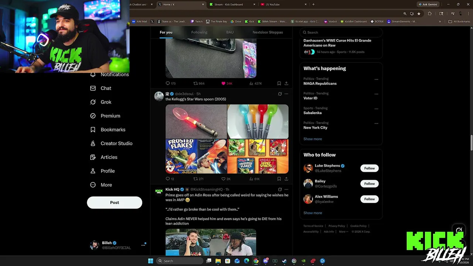Open the Profile person icon
This screenshot has width=473, height=266.
pos(93,171)
